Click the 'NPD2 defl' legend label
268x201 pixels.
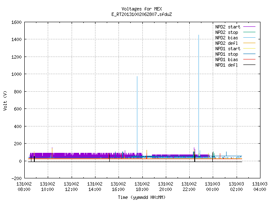(227, 43)
